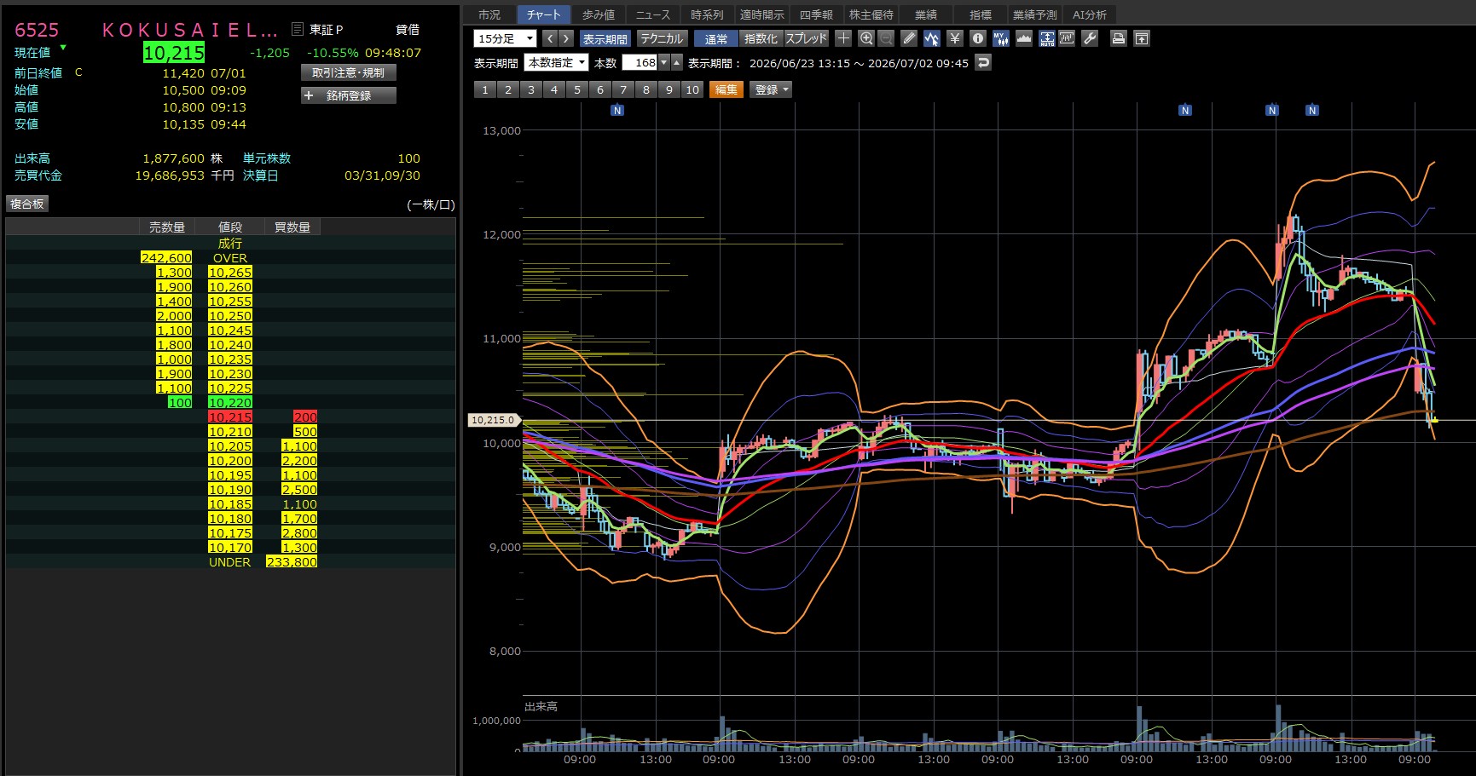Open chart settings with the wrench icon
1476x776 pixels.
1090,38
